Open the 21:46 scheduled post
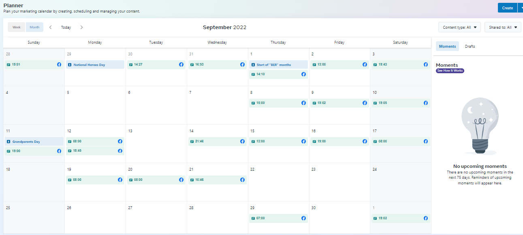523x235 pixels. click(x=218, y=142)
